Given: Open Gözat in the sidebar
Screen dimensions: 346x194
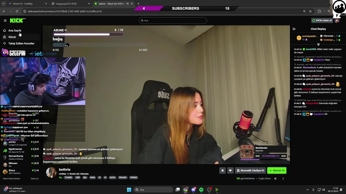Looking at the screenshot, I should [x=12, y=37].
